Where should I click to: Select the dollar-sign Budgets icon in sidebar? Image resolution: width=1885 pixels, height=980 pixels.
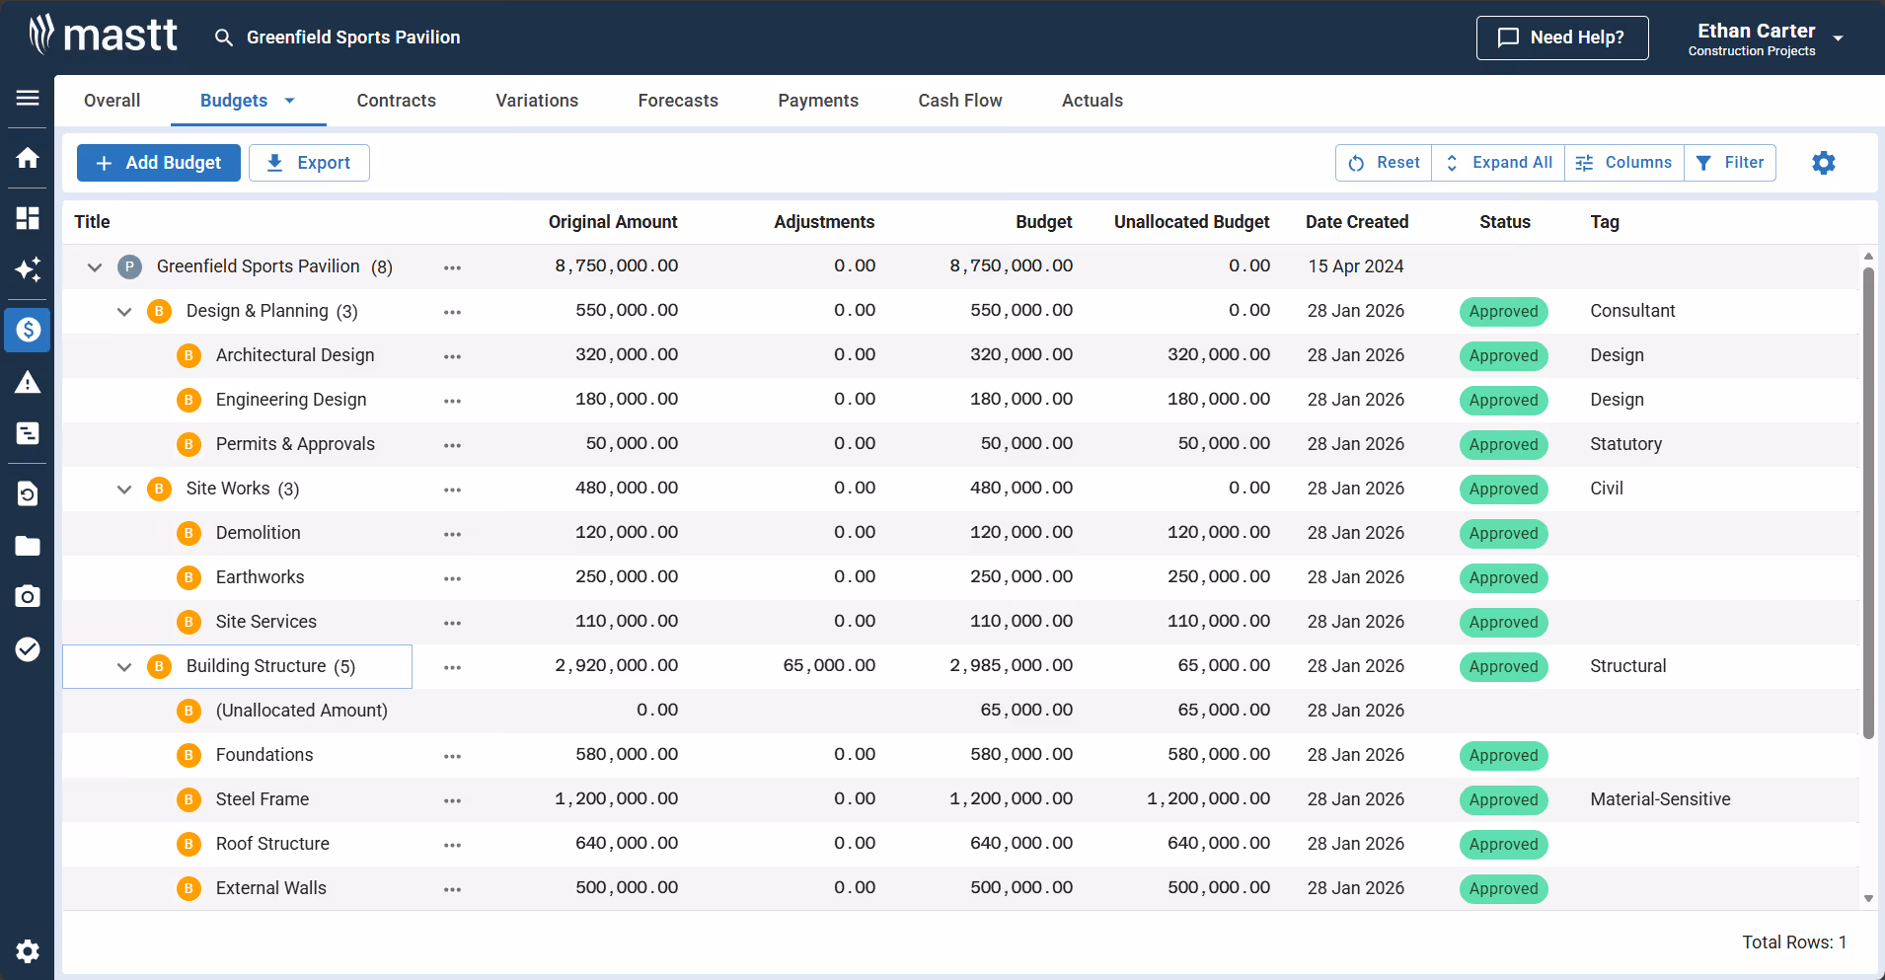click(27, 330)
